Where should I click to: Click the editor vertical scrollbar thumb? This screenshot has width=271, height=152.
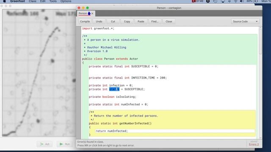(x=260, y=42)
